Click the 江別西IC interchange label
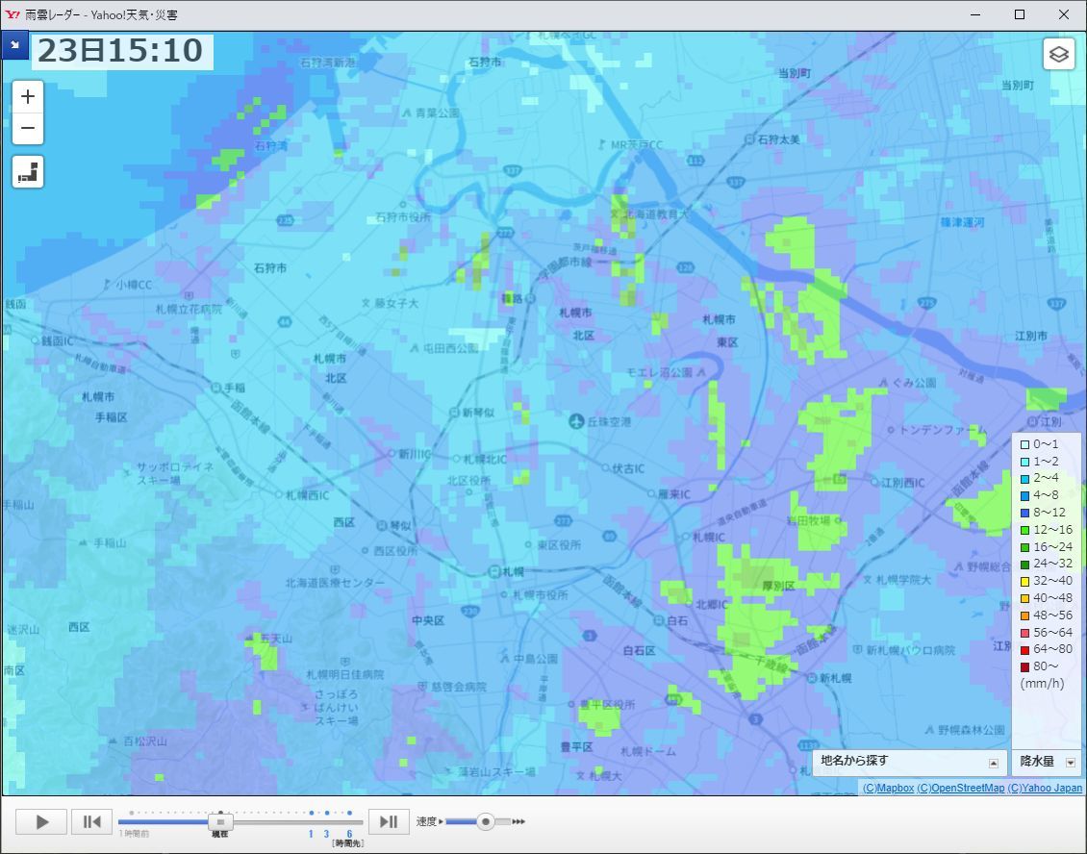 [x=902, y=483]
